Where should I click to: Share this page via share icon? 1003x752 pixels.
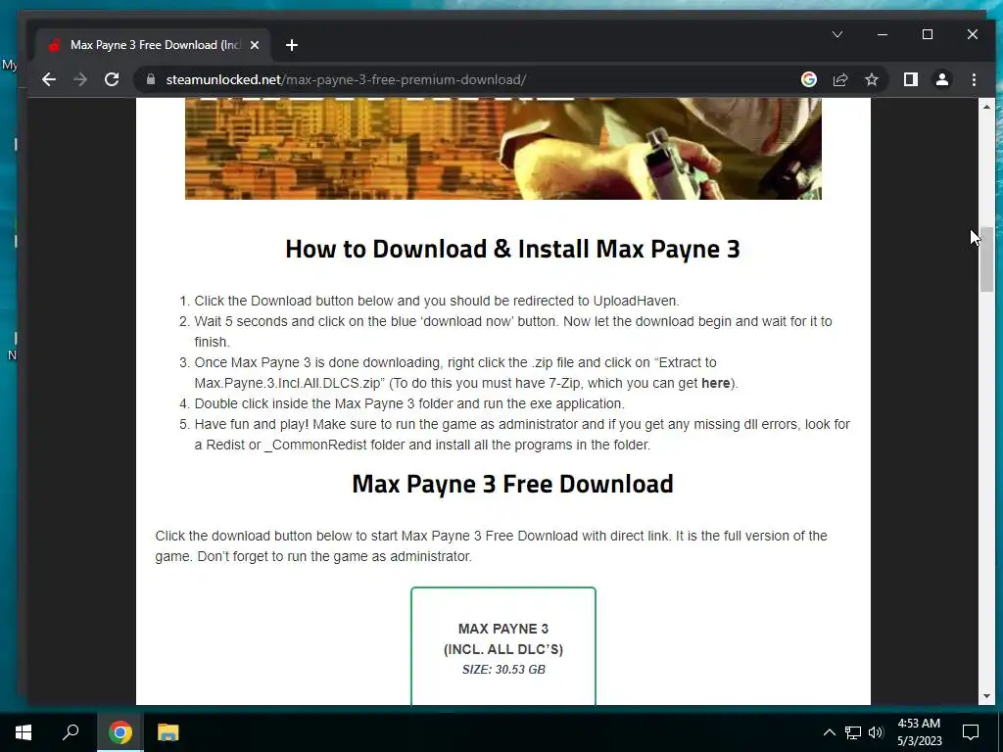pyautogui.click(x=839, y=79)
